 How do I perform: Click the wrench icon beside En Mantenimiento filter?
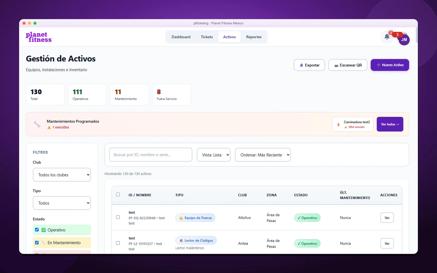coord(44,243)
